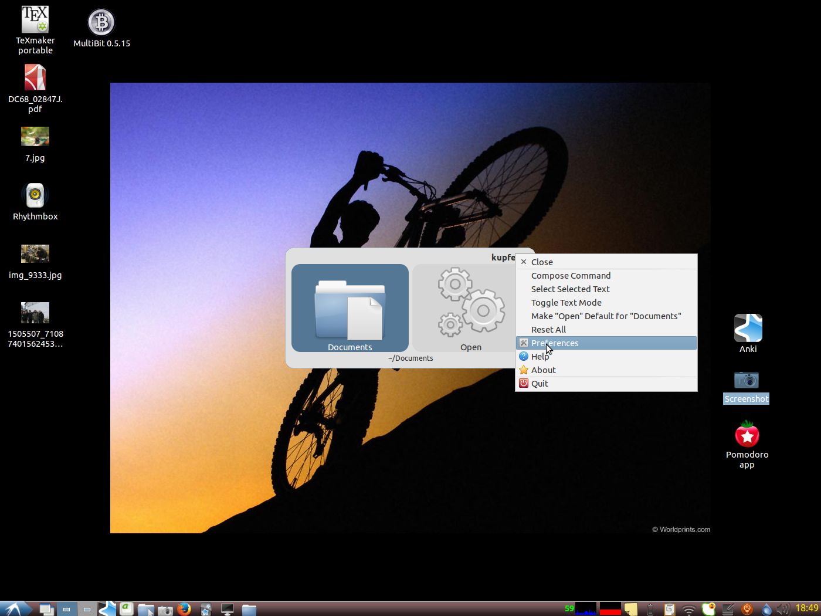
Task: Open Anki desktop shortcut
Action: (x=748, y=327)
